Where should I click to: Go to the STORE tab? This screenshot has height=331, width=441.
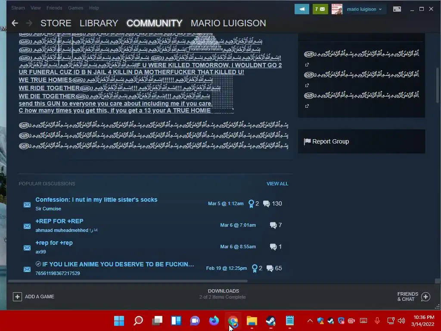click(x=56, y=23)
